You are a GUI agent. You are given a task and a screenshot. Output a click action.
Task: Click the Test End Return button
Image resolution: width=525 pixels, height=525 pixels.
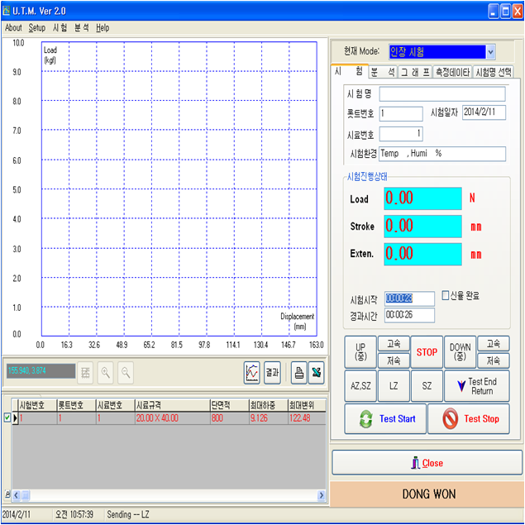tap(477, 386)
